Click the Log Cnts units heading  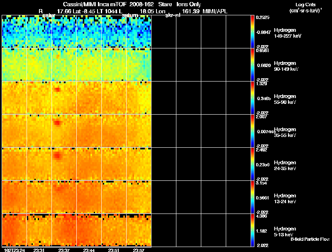click(305, 4)
